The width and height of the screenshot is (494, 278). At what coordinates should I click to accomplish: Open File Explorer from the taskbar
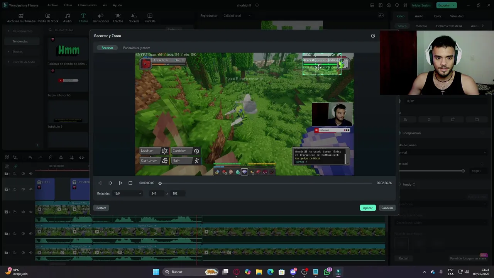coord(259,272)
